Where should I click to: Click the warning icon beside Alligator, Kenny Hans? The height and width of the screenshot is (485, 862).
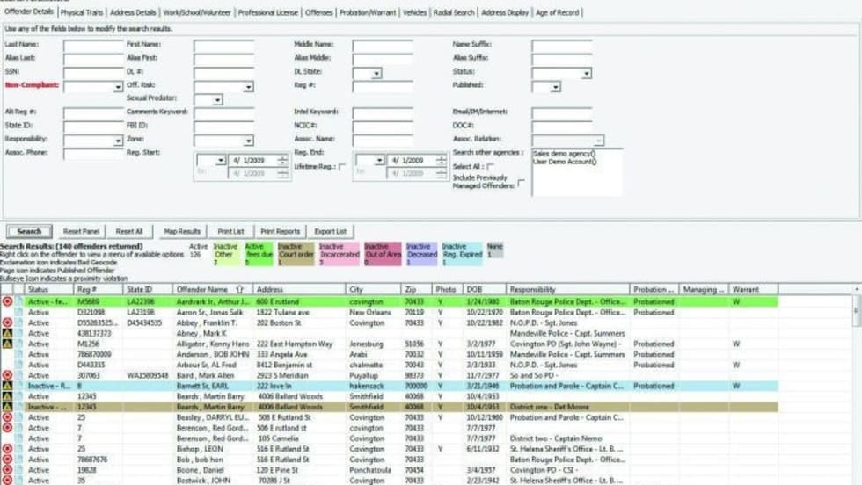coord(7,344)
